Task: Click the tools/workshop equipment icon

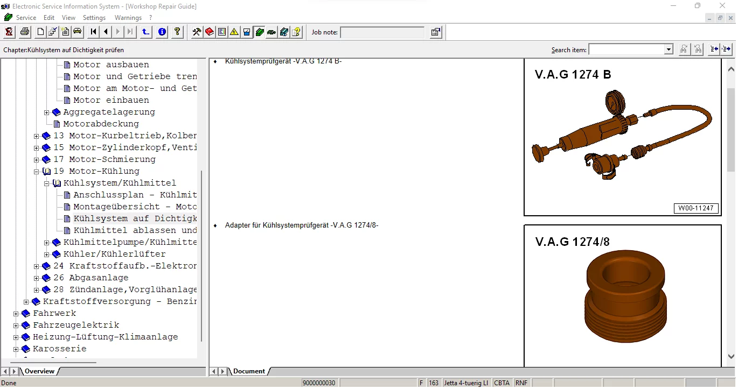Action: (196, 32)
